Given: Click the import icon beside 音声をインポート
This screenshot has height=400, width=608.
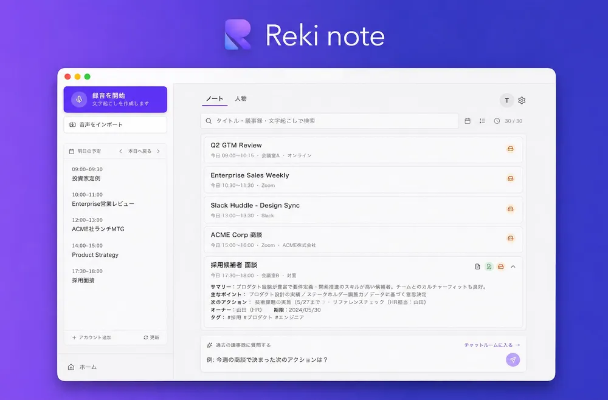Looking at the screenshot, I should [72, 124].
